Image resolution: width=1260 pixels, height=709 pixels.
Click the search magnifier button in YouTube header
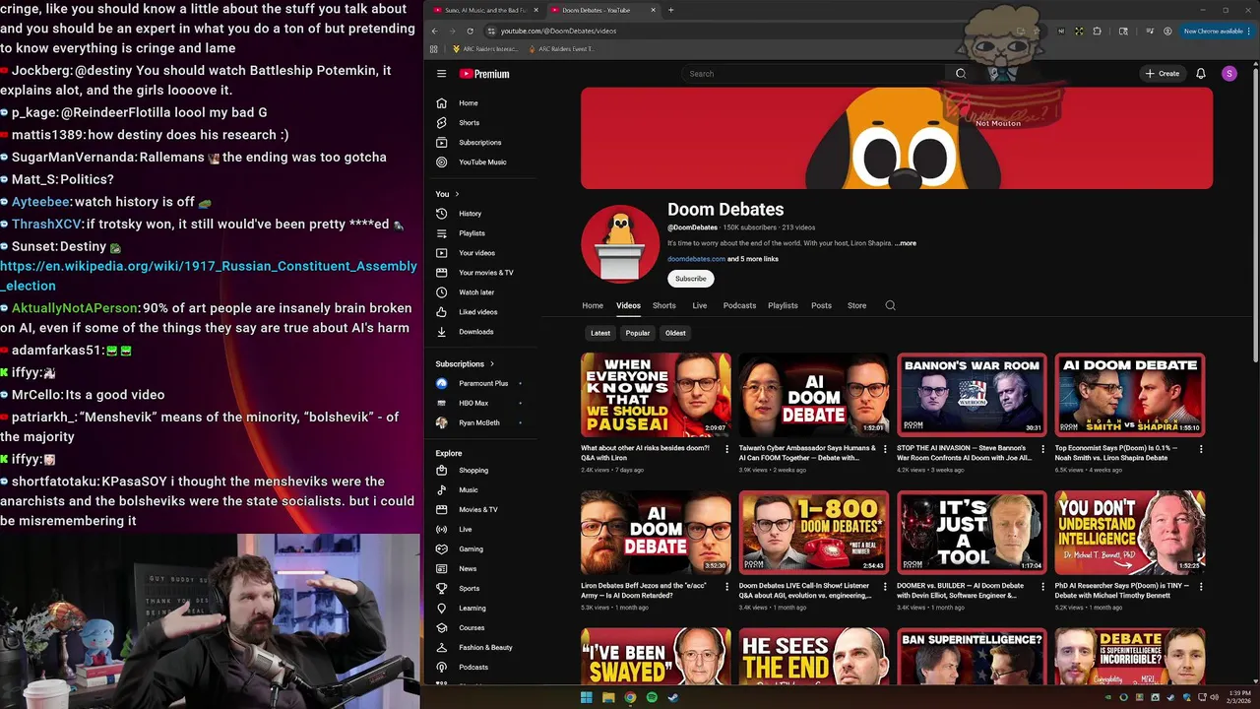coord(961,74)
